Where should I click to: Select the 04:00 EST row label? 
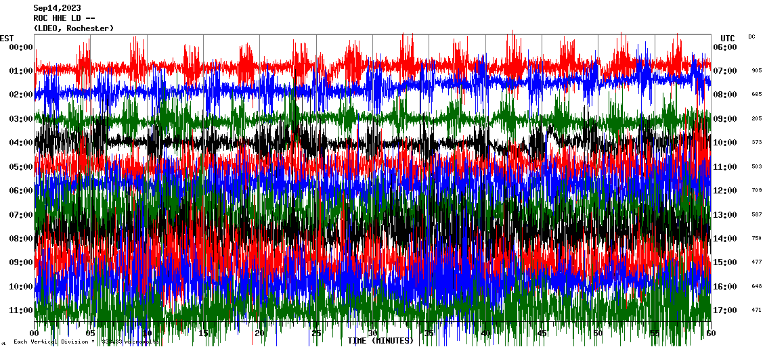tap(20, 143)
